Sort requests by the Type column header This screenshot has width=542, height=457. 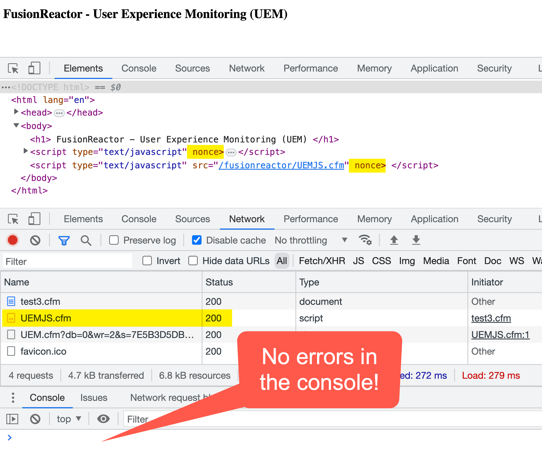click(x=382, y=282)
